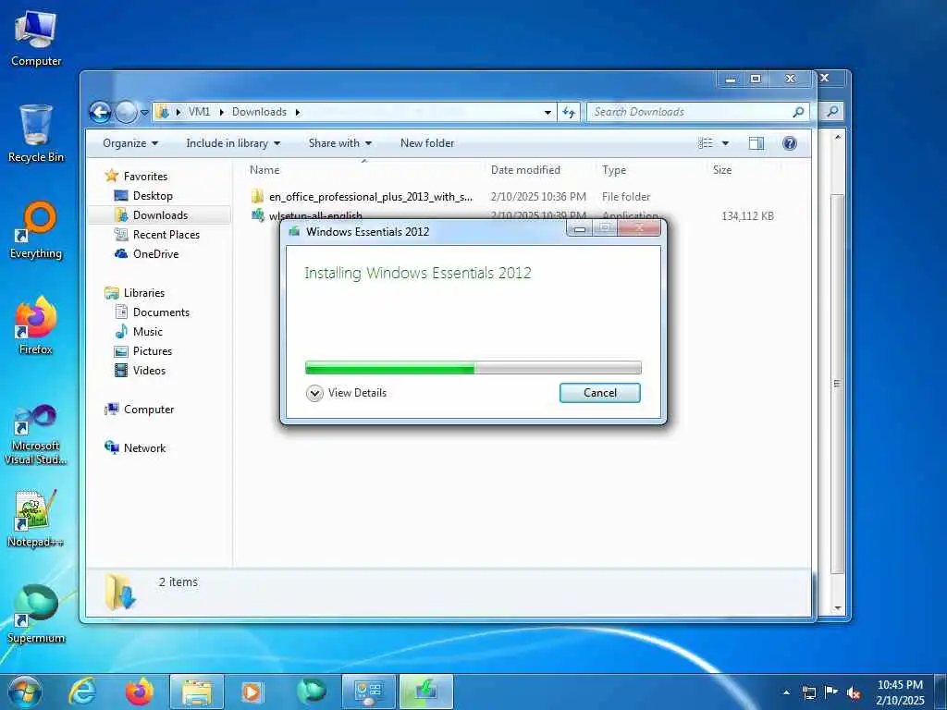Screen dimensions: 947x710
Task: Select Downloads in the navigation pane
Action: coord(159,214)
